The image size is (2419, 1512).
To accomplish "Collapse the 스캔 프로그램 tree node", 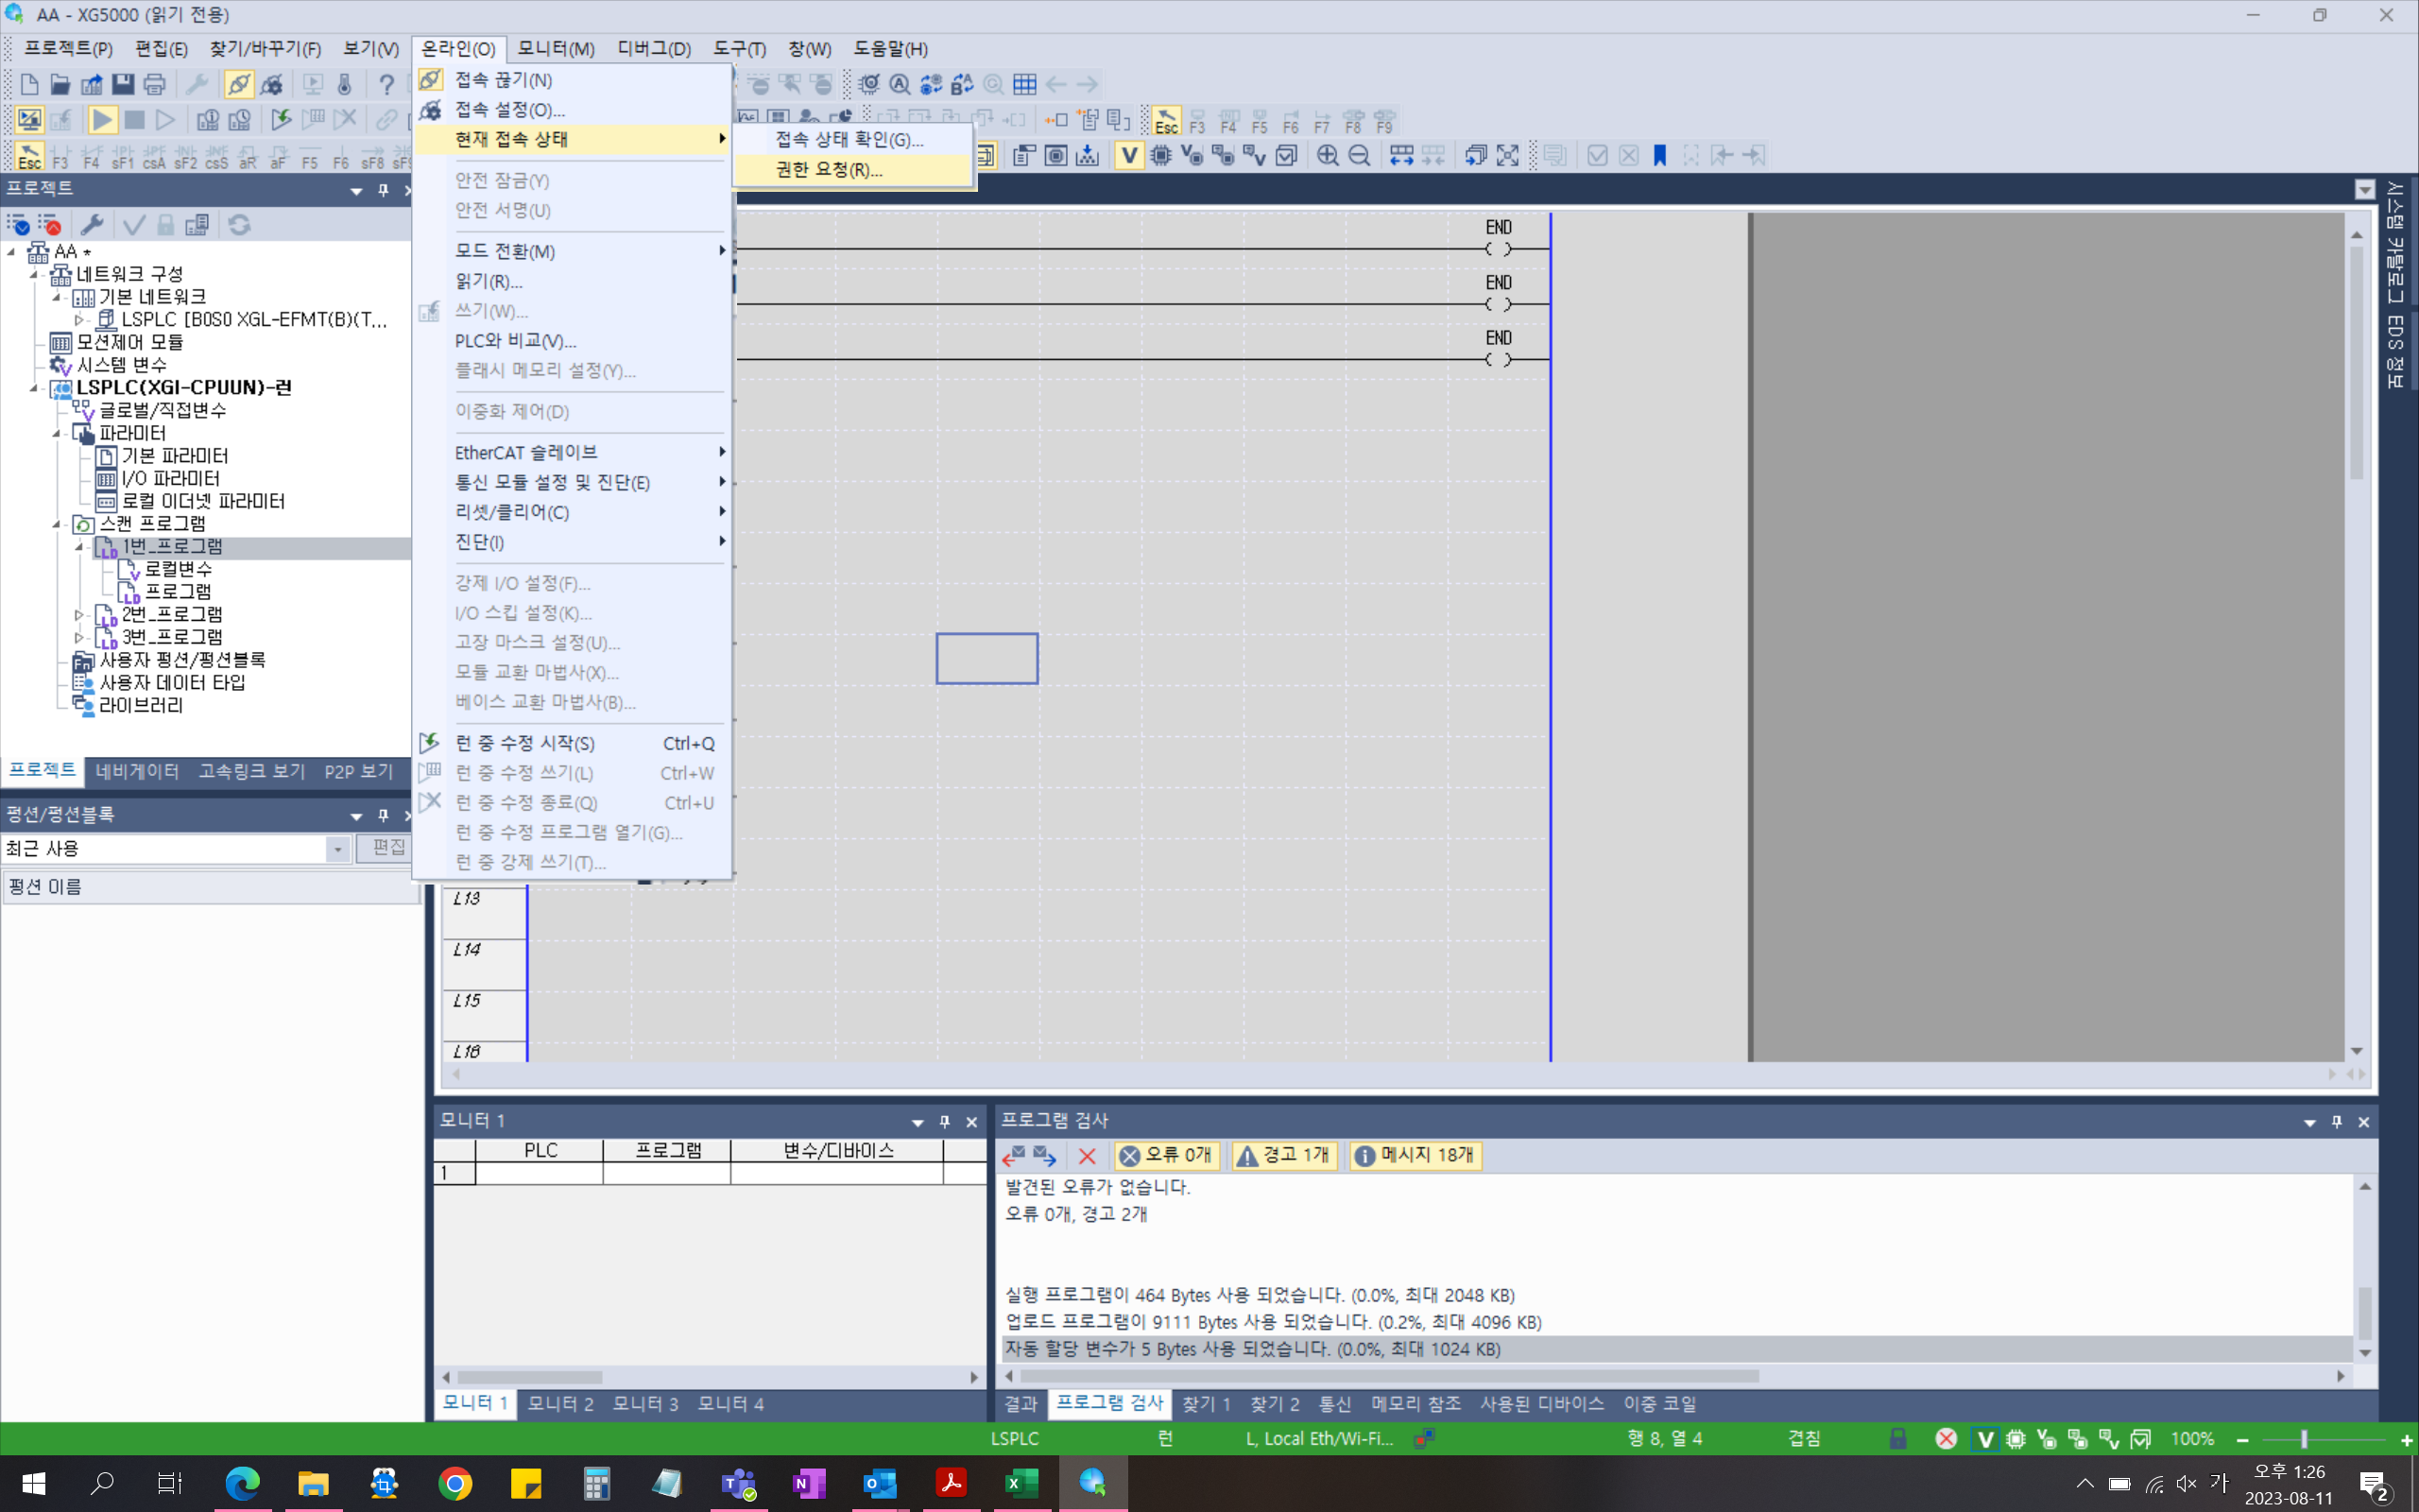I will [x=57, y=524].
